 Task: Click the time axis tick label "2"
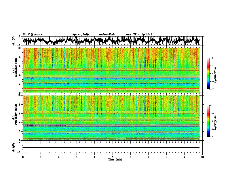[x=59, y=157]
